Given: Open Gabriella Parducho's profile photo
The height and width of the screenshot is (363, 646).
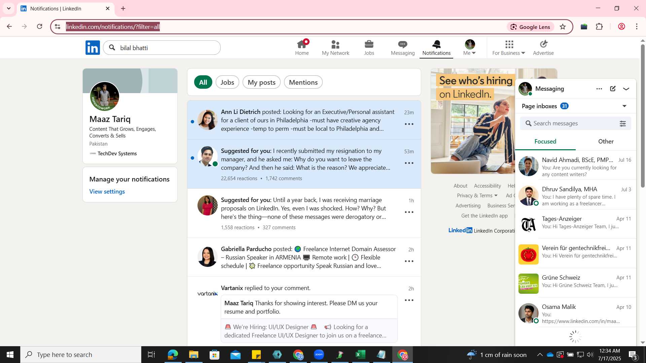Looking at the screenshot, I should 208,257.
